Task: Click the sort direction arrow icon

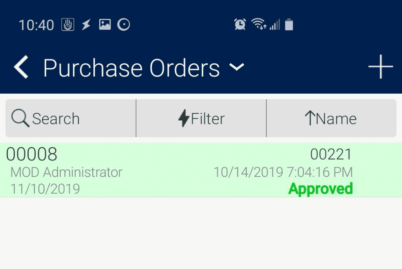Action: [x=310, y=118]
